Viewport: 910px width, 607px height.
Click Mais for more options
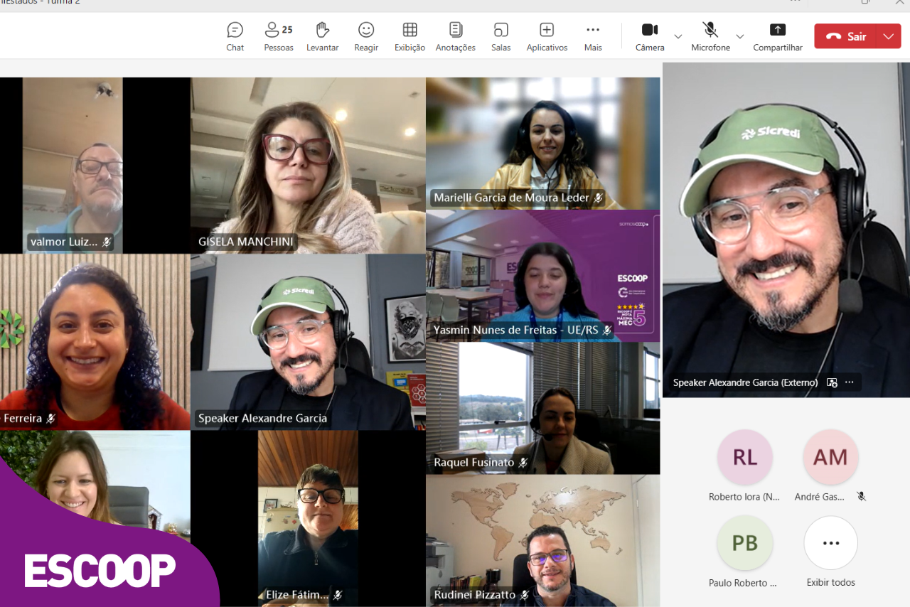click(x=593, y=36)
